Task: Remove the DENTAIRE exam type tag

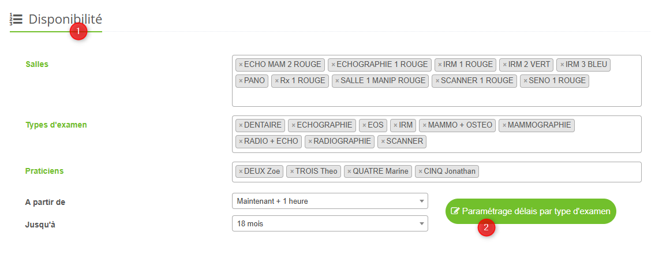Action: 241,125
